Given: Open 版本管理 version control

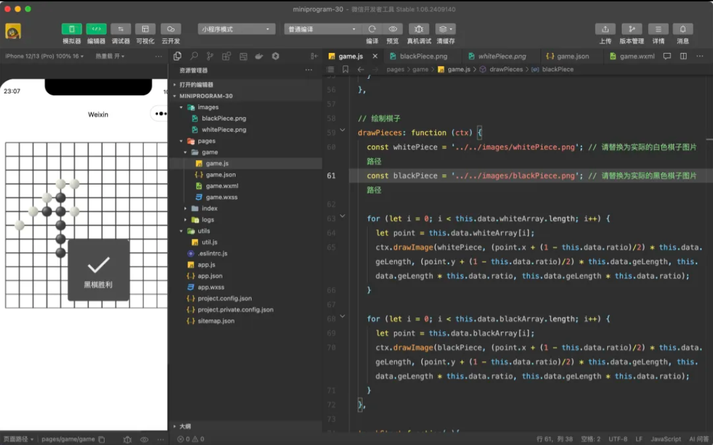Looking at the screenshot, I should [x=631, y=29].
